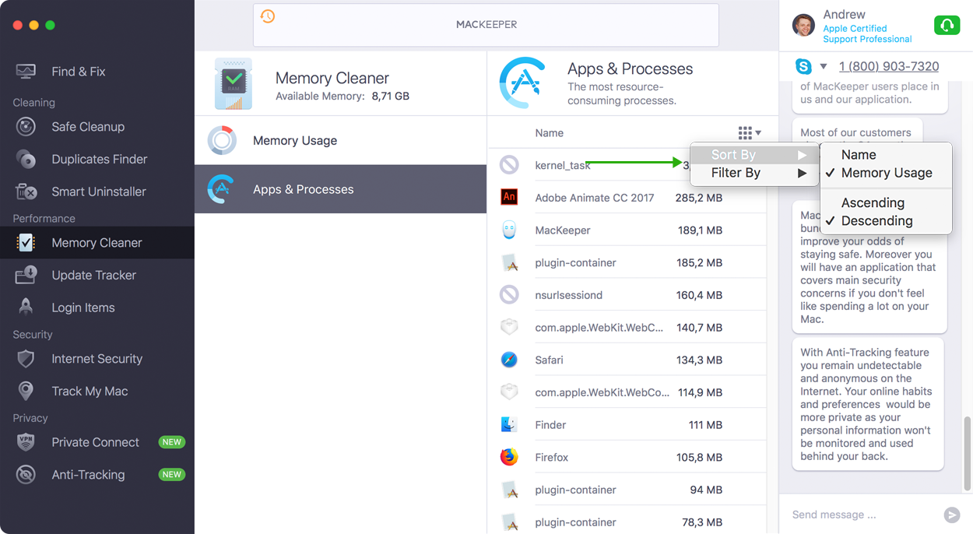This screenshot has width=973, height=534.
Task: Select the plugin-container 185,2 MB row
Action: point(627,262)
